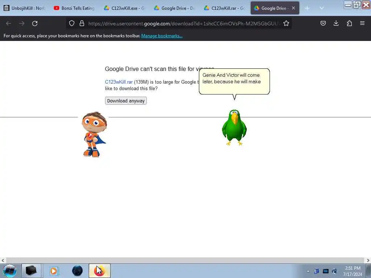Image resolution: width=371 pixels, height=278 pixels.
Task: Expand the list all tabs chevron
Action: (x=322, y=8)
